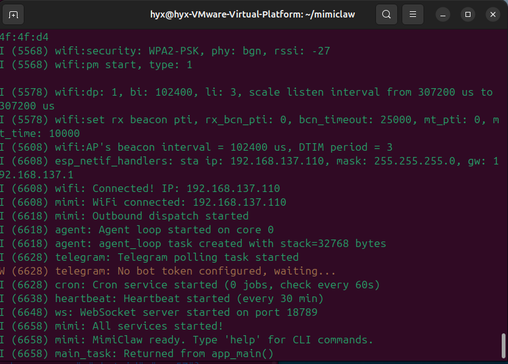Click the terminal vertical scrollbar thumb

pos(504,345)
